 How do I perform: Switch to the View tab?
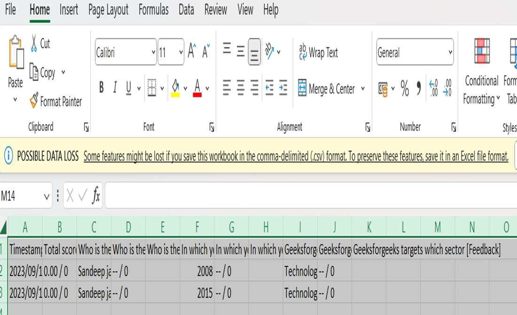tap(245, 9)
